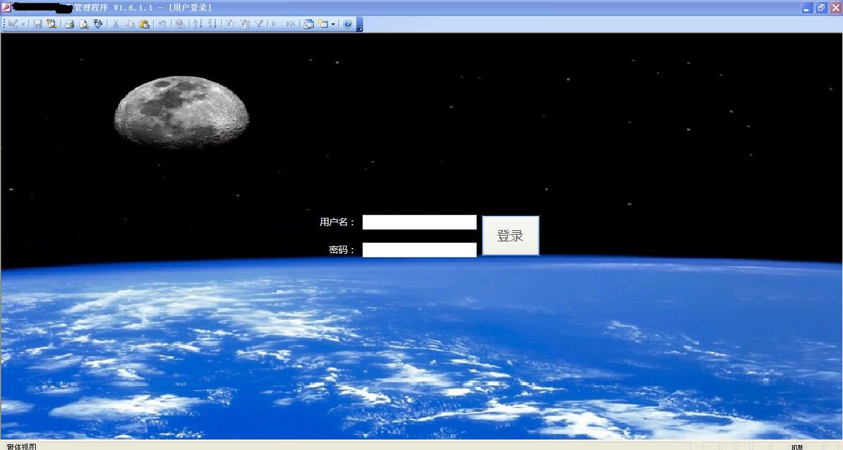
Task: Click the Filter By Form icon
Action: 245,24
